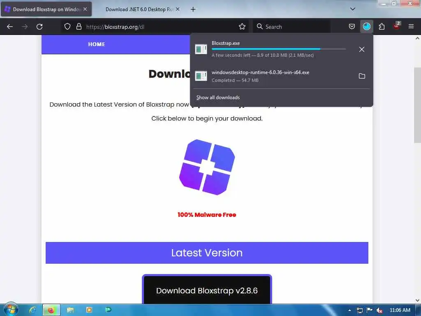This screenshot has width=421, height=316.
Task: Open the uBlock extension icon with badge 2
Action: (397, 26)
